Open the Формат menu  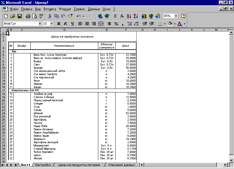click(x=65, y=9)
